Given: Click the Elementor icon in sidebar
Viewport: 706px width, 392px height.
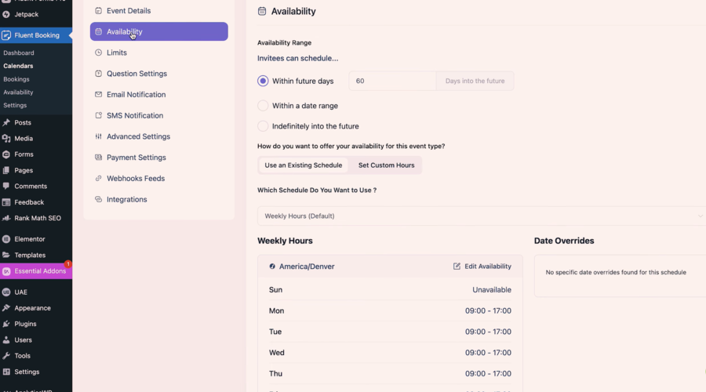Looking at the screenshot, I should tap(5, 239).
